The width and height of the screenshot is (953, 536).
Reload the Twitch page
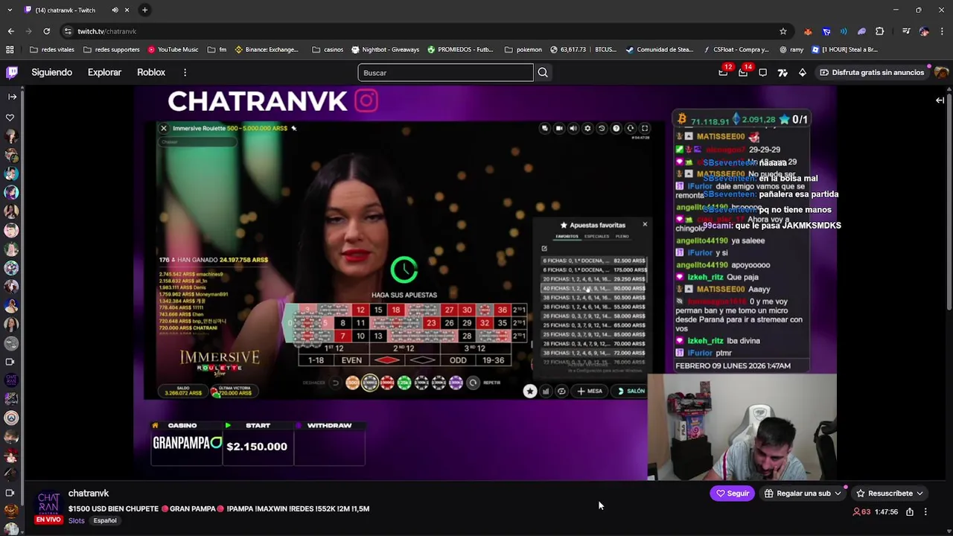[x=46, y=31]
